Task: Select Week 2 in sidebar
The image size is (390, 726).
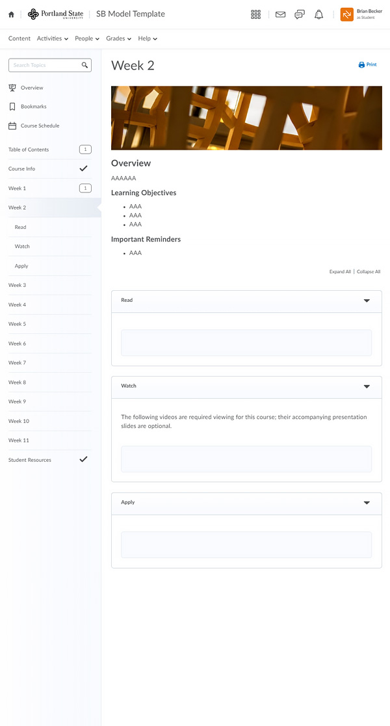Action: click(x=50, y=208)
